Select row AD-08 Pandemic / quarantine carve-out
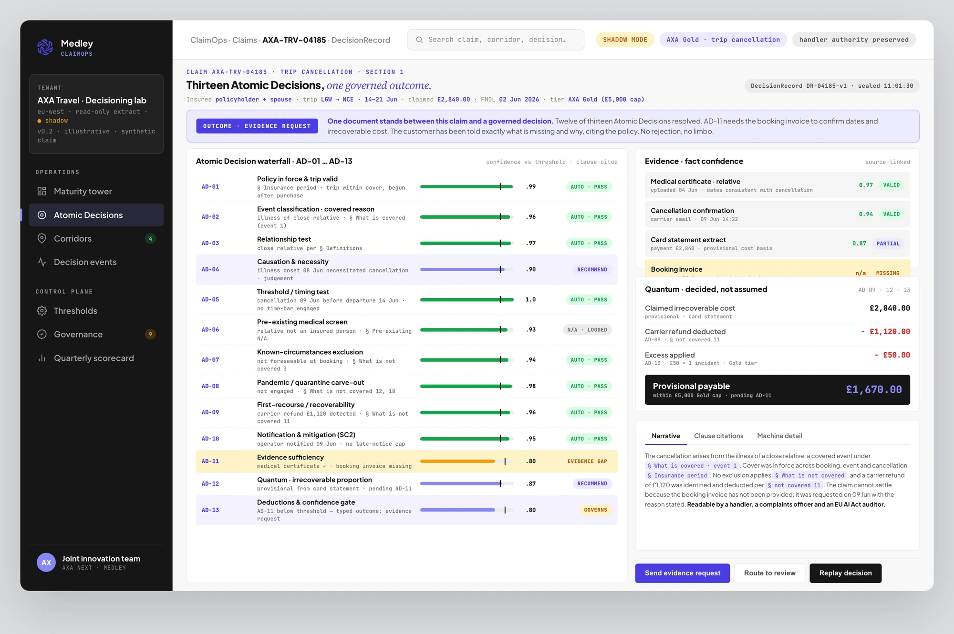The height and width of the screenshot is (634, 954). [406, 386]
